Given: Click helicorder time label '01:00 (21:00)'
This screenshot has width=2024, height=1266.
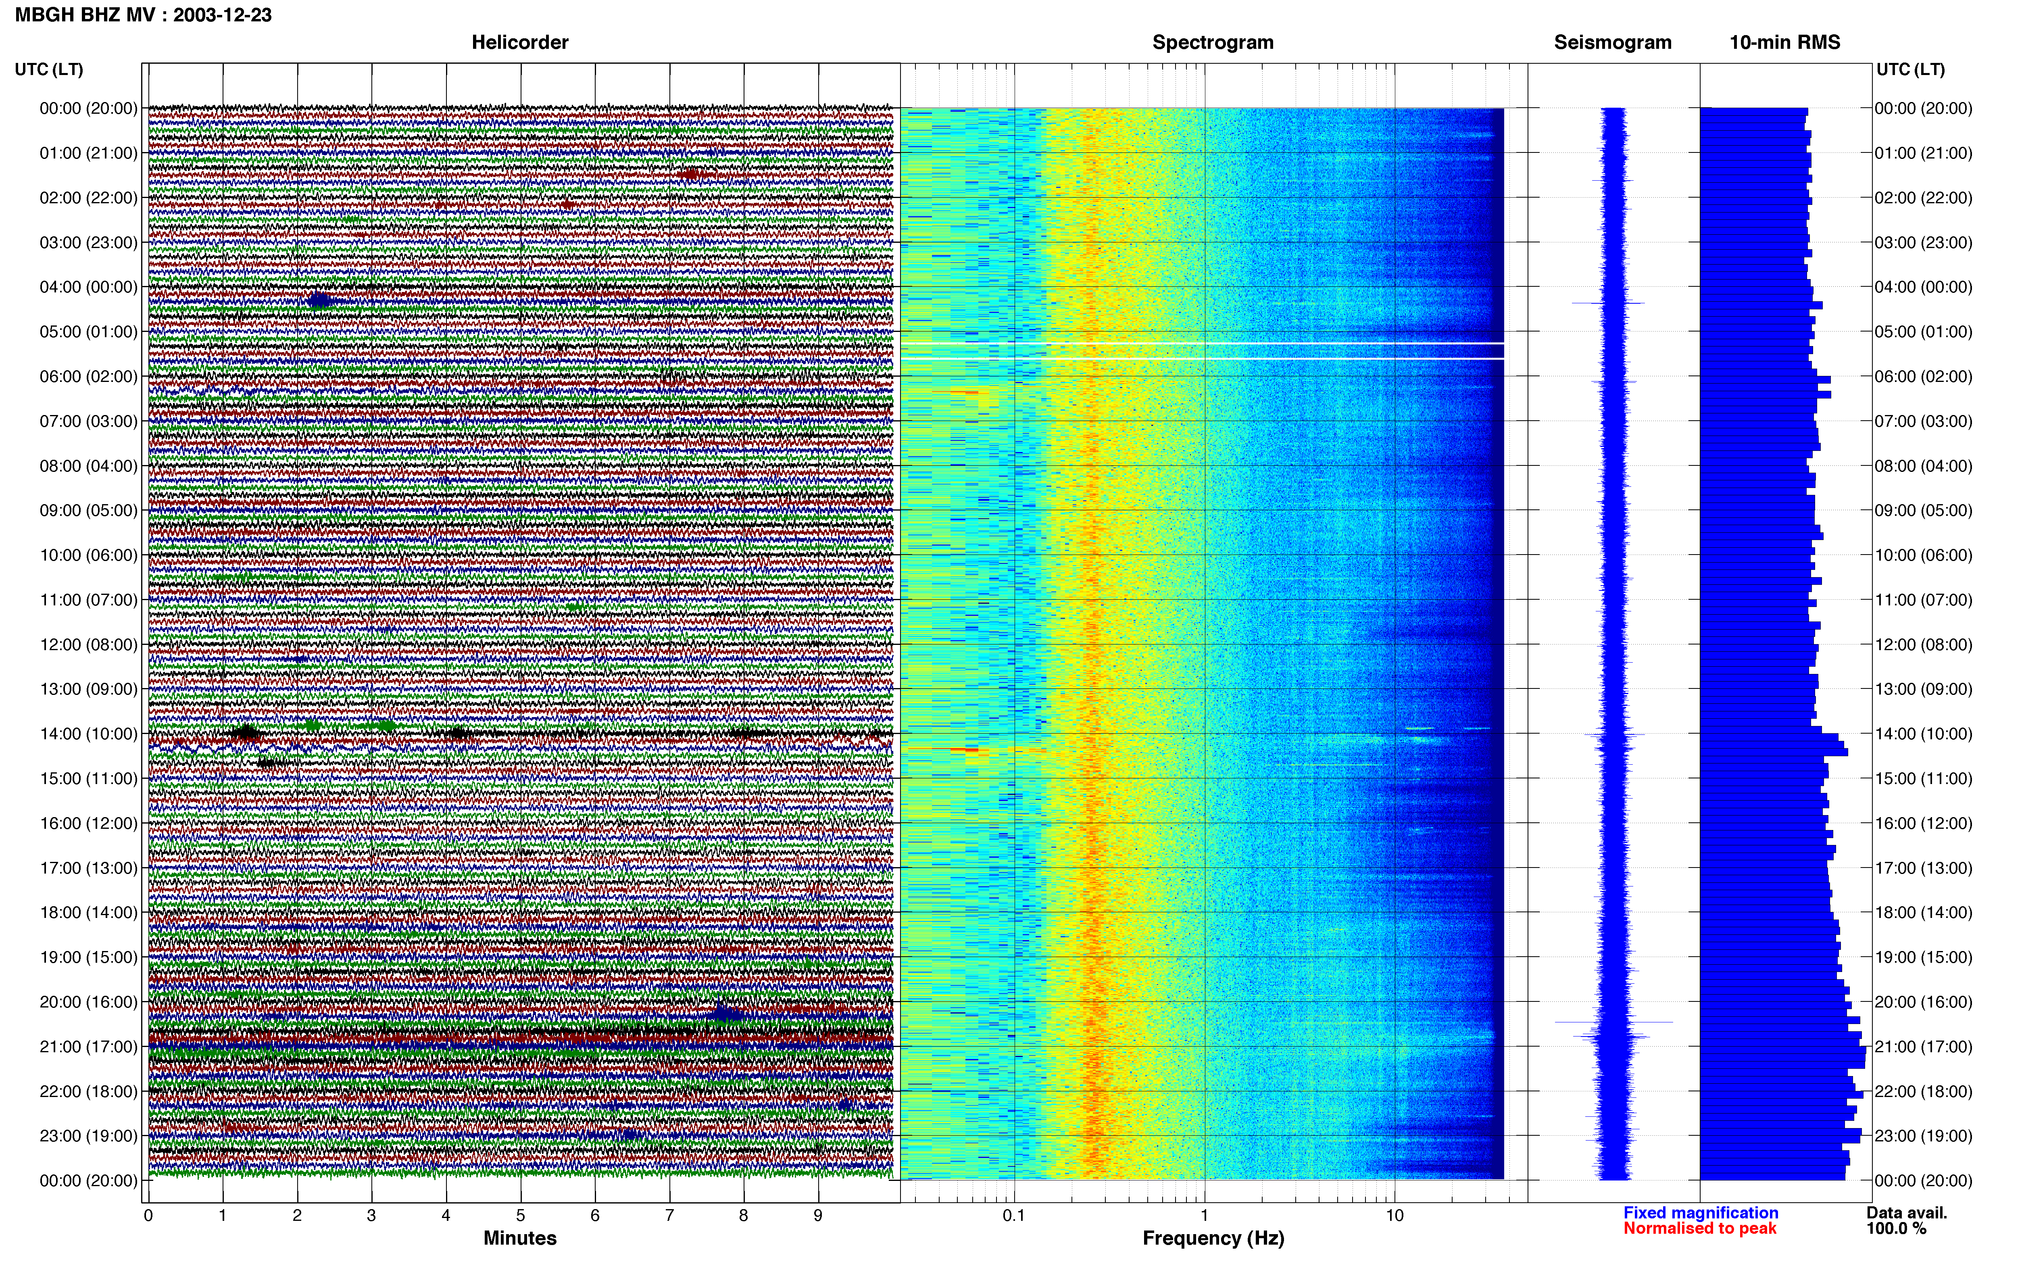Looking at the screenshot, I should (x=88, y=152).
